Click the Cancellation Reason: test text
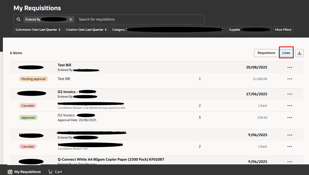This screenshot has height=175, width=309. pos(73,149)
